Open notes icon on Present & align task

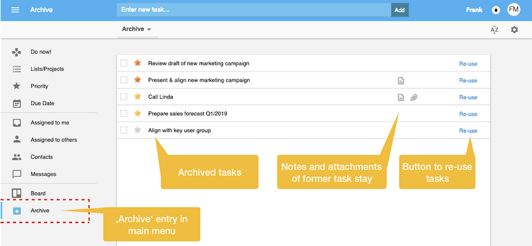[x=401, y=80]
